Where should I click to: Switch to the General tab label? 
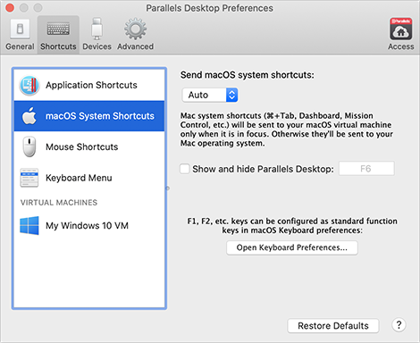point(20,46)
